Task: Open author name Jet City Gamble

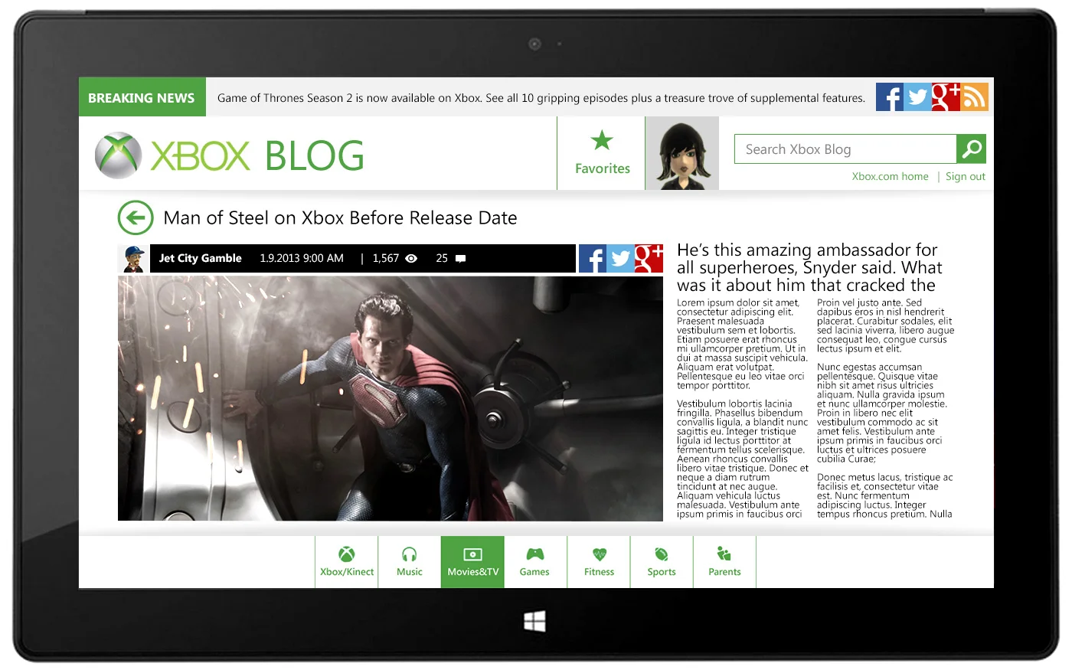Action: tap(200, 258)
